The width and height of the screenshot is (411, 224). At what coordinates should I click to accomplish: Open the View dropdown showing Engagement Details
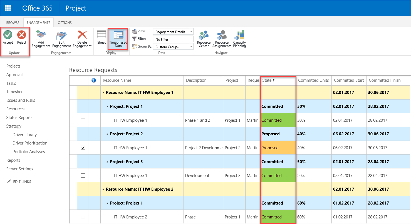click(173, 32)
